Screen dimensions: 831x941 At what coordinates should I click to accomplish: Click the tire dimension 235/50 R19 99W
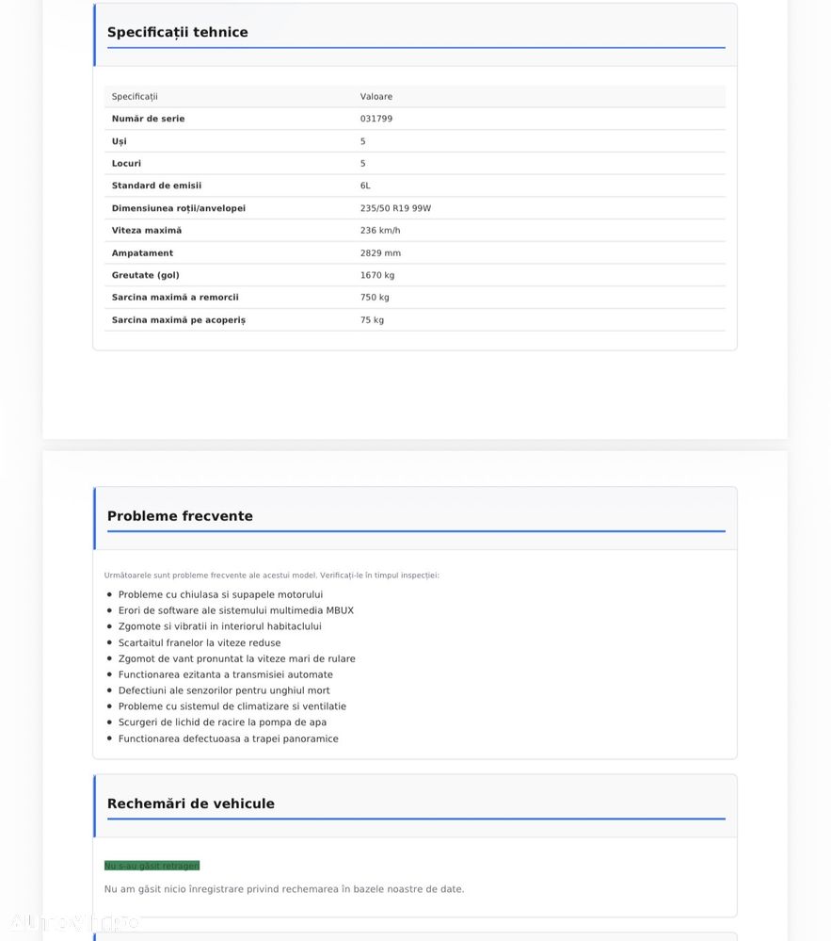pos(395,208)
